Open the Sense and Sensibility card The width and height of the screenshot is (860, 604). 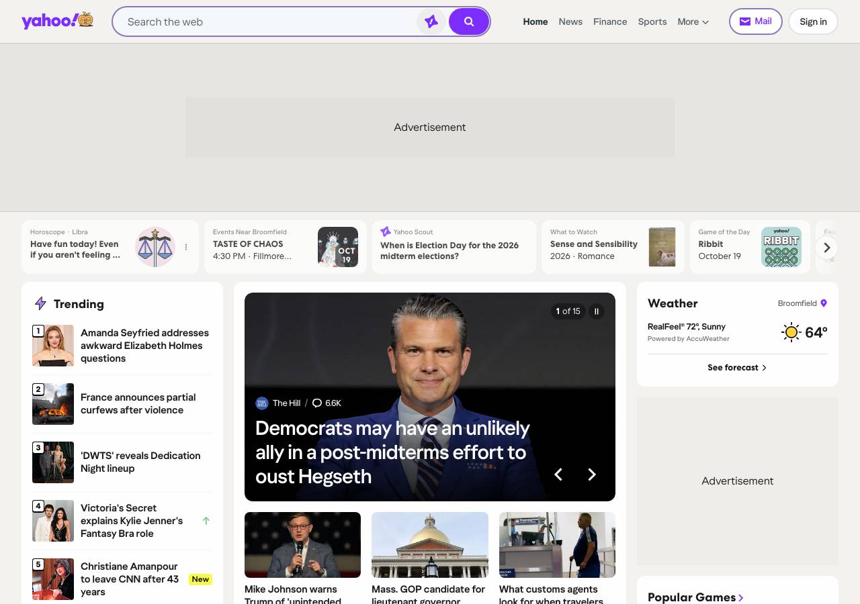click(x=613, y=247)
